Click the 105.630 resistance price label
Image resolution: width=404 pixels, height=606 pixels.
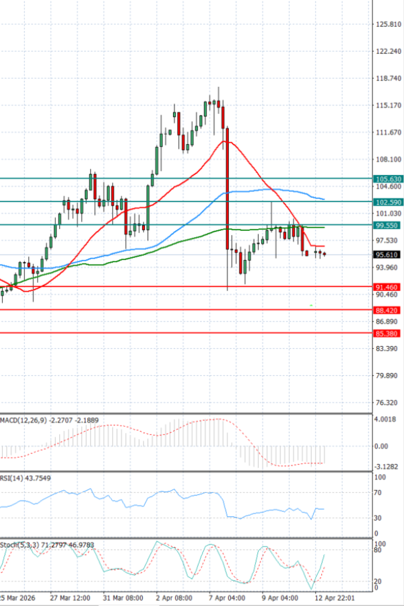pyautogui.click(x=389, y=179)
